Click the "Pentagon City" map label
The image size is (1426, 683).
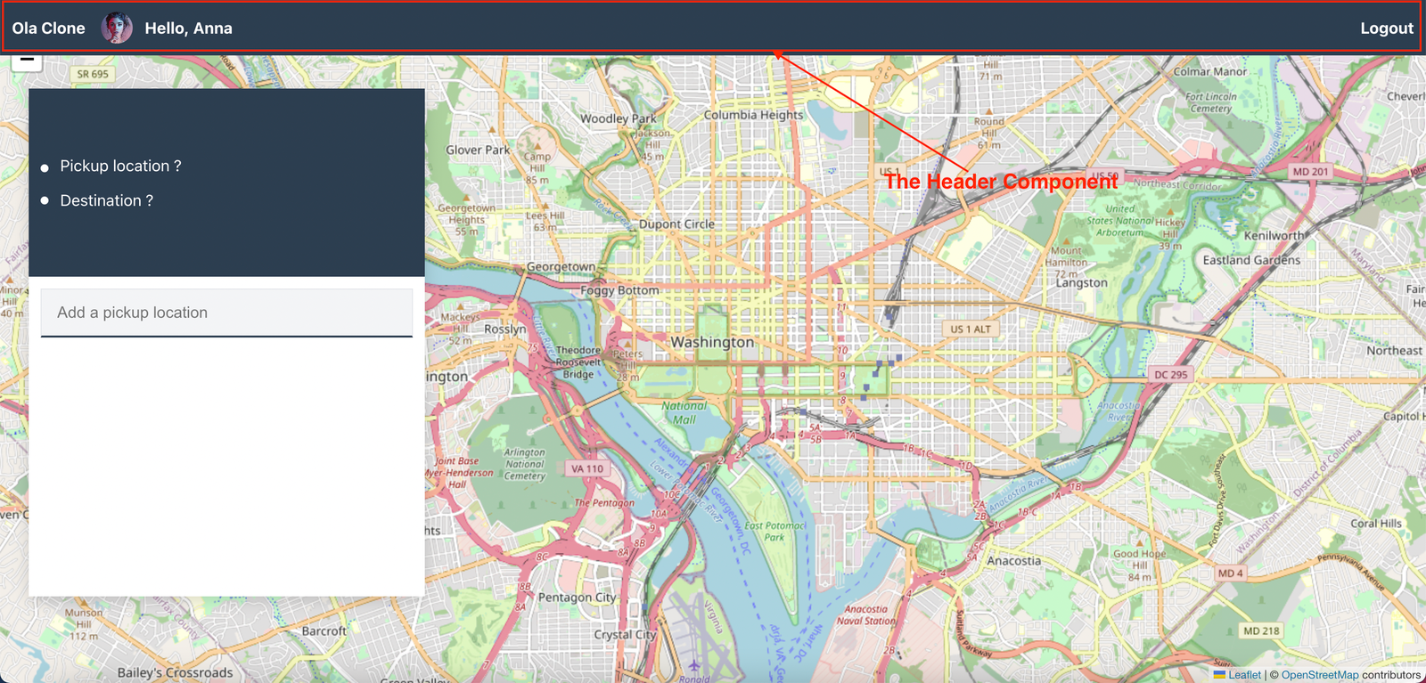[x=577, y=598]
